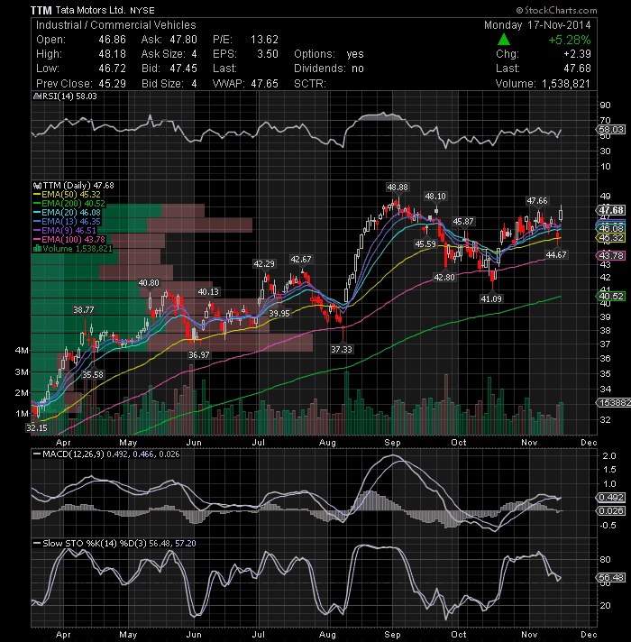Click the 45.32 EMA(50) axis tag
This screenshot has width=631, height=642.
coord(611,238)
